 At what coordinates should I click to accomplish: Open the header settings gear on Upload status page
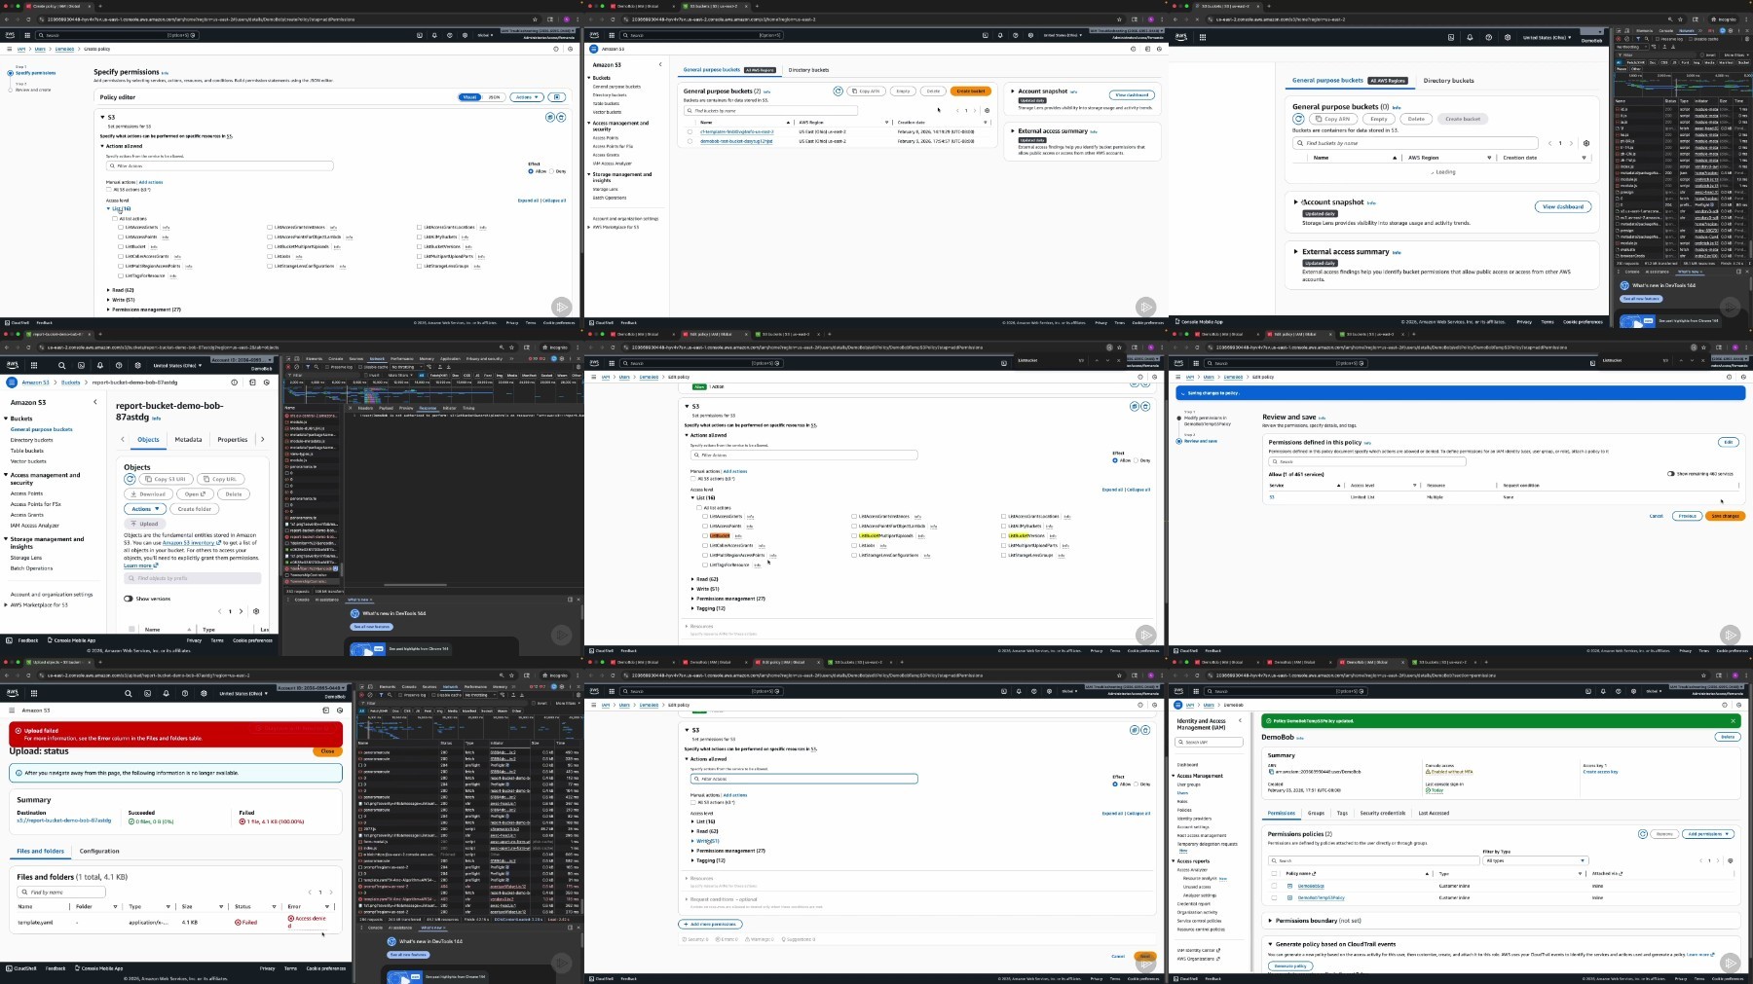(x=204, y=694)
